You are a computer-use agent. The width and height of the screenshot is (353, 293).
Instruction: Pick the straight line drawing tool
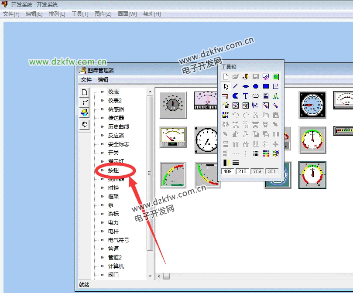(236, 86)
